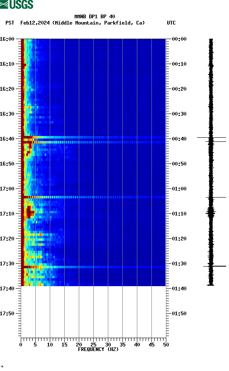This screenshot has height=371, width=229.
Task: Click the 17:10 PST time label
Action: pyautogui.click(x=7, y=214)
